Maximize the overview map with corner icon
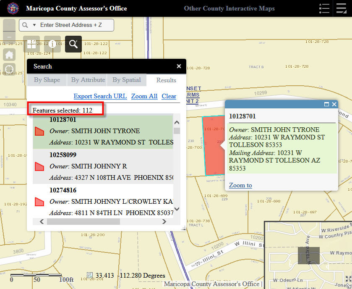352x289 pixels. (x=349, y=278)
